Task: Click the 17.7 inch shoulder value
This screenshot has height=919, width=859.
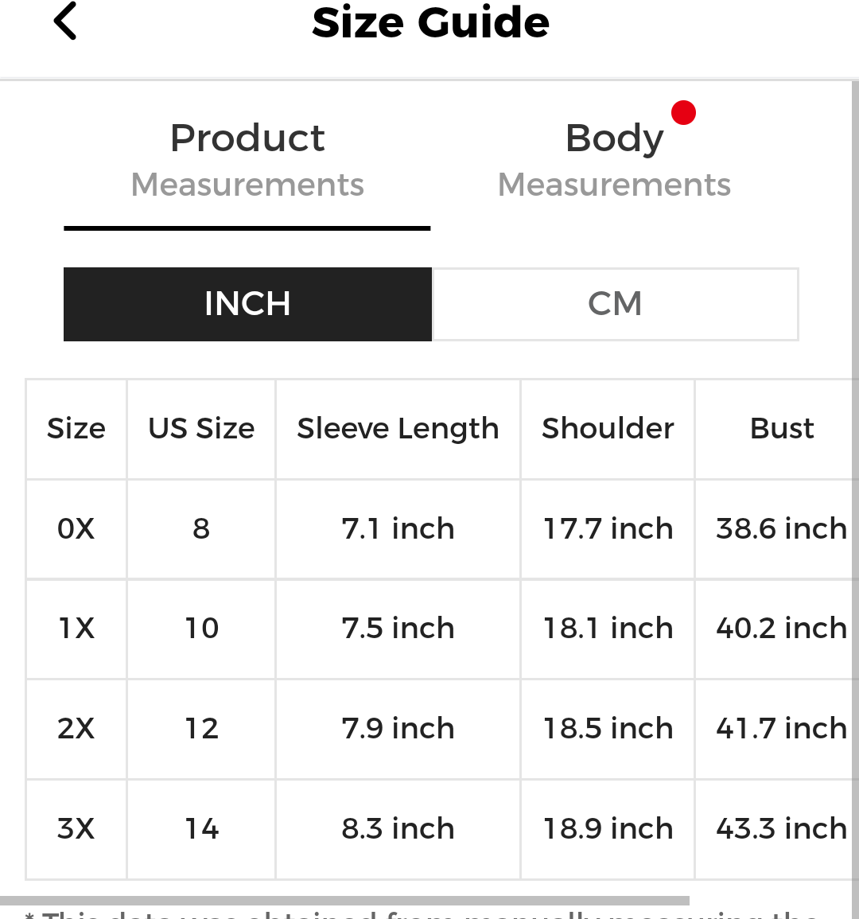Action: point(608,528)
